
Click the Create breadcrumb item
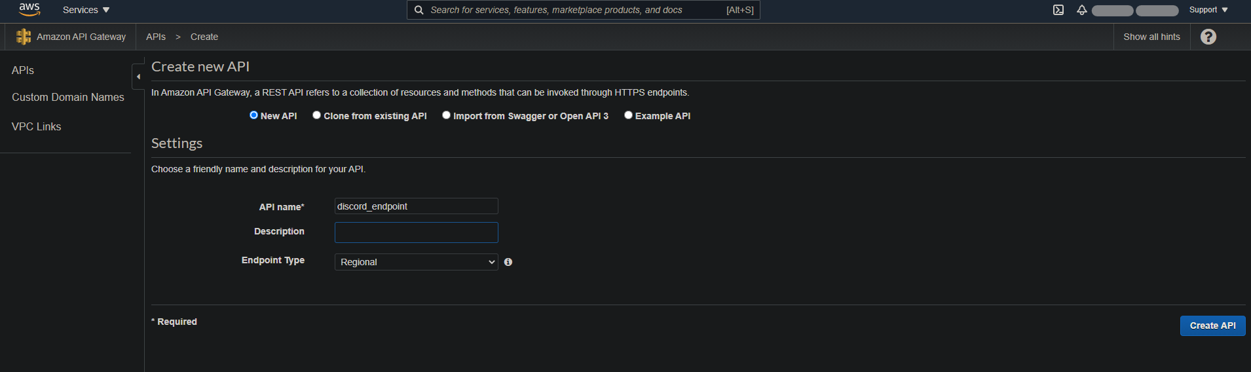pyautogui.click(x=204, y=37)
